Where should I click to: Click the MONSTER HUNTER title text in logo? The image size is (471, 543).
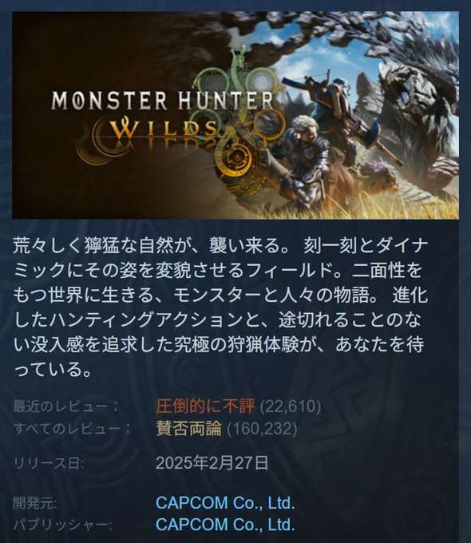click(x=163, y=101)
